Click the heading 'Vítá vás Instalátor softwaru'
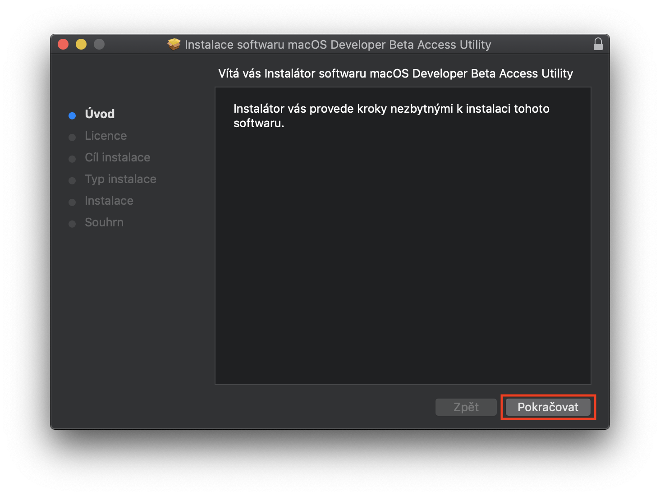 [293, 73]
